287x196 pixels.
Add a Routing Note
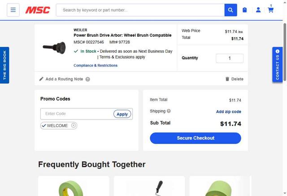64,79
